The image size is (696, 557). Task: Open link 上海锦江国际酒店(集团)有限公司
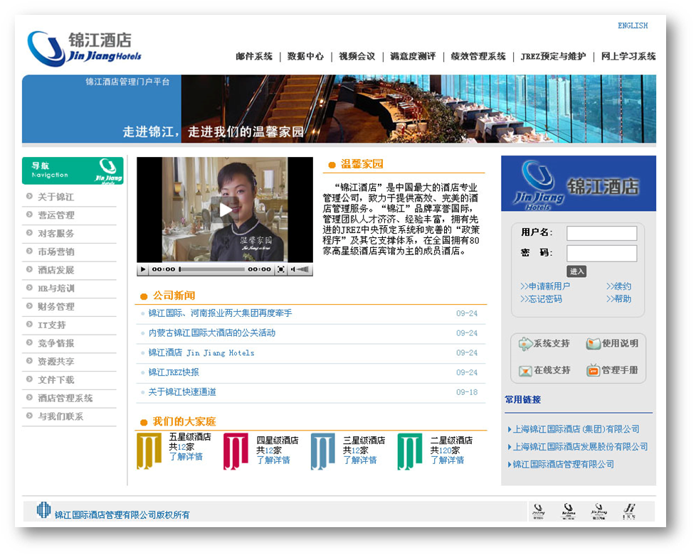coord(576,429)
